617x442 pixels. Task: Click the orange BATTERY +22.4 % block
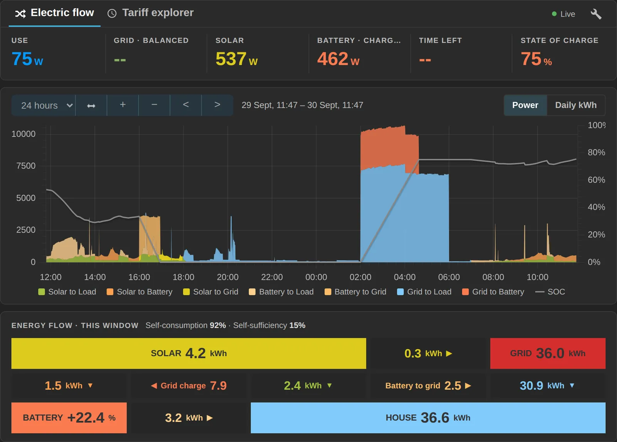tap(69, 418)
